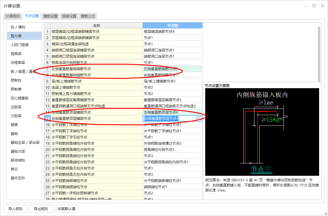Click cell 左侧垂直筋插筋节点5
The height and width of the screenshot is (216, 328).
[173, 69]
